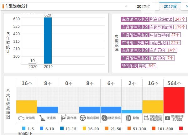This screenshot has height=135, width=188.
Task: Open the 中控台异响 27个 fault tag
Action: pos(151,35)
